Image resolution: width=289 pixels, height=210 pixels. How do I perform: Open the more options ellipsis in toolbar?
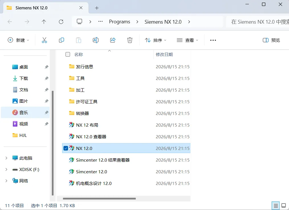pos(213,40)
